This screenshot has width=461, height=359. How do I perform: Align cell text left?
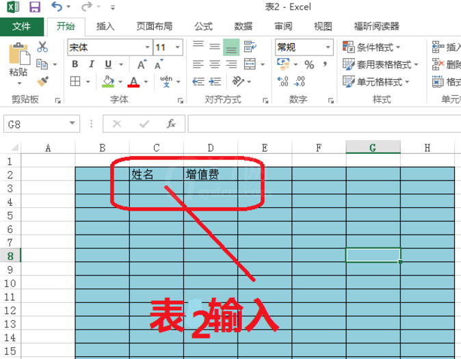click(x=198, y=64)
